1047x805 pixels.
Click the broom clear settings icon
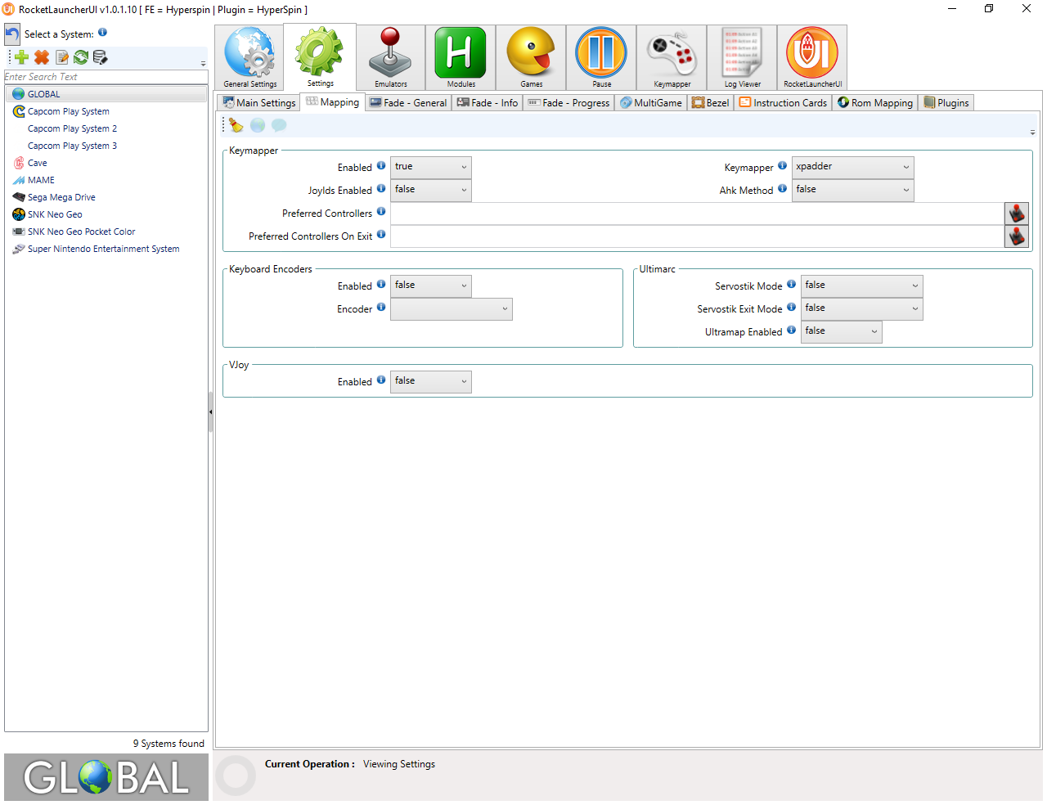pos(236,125)
